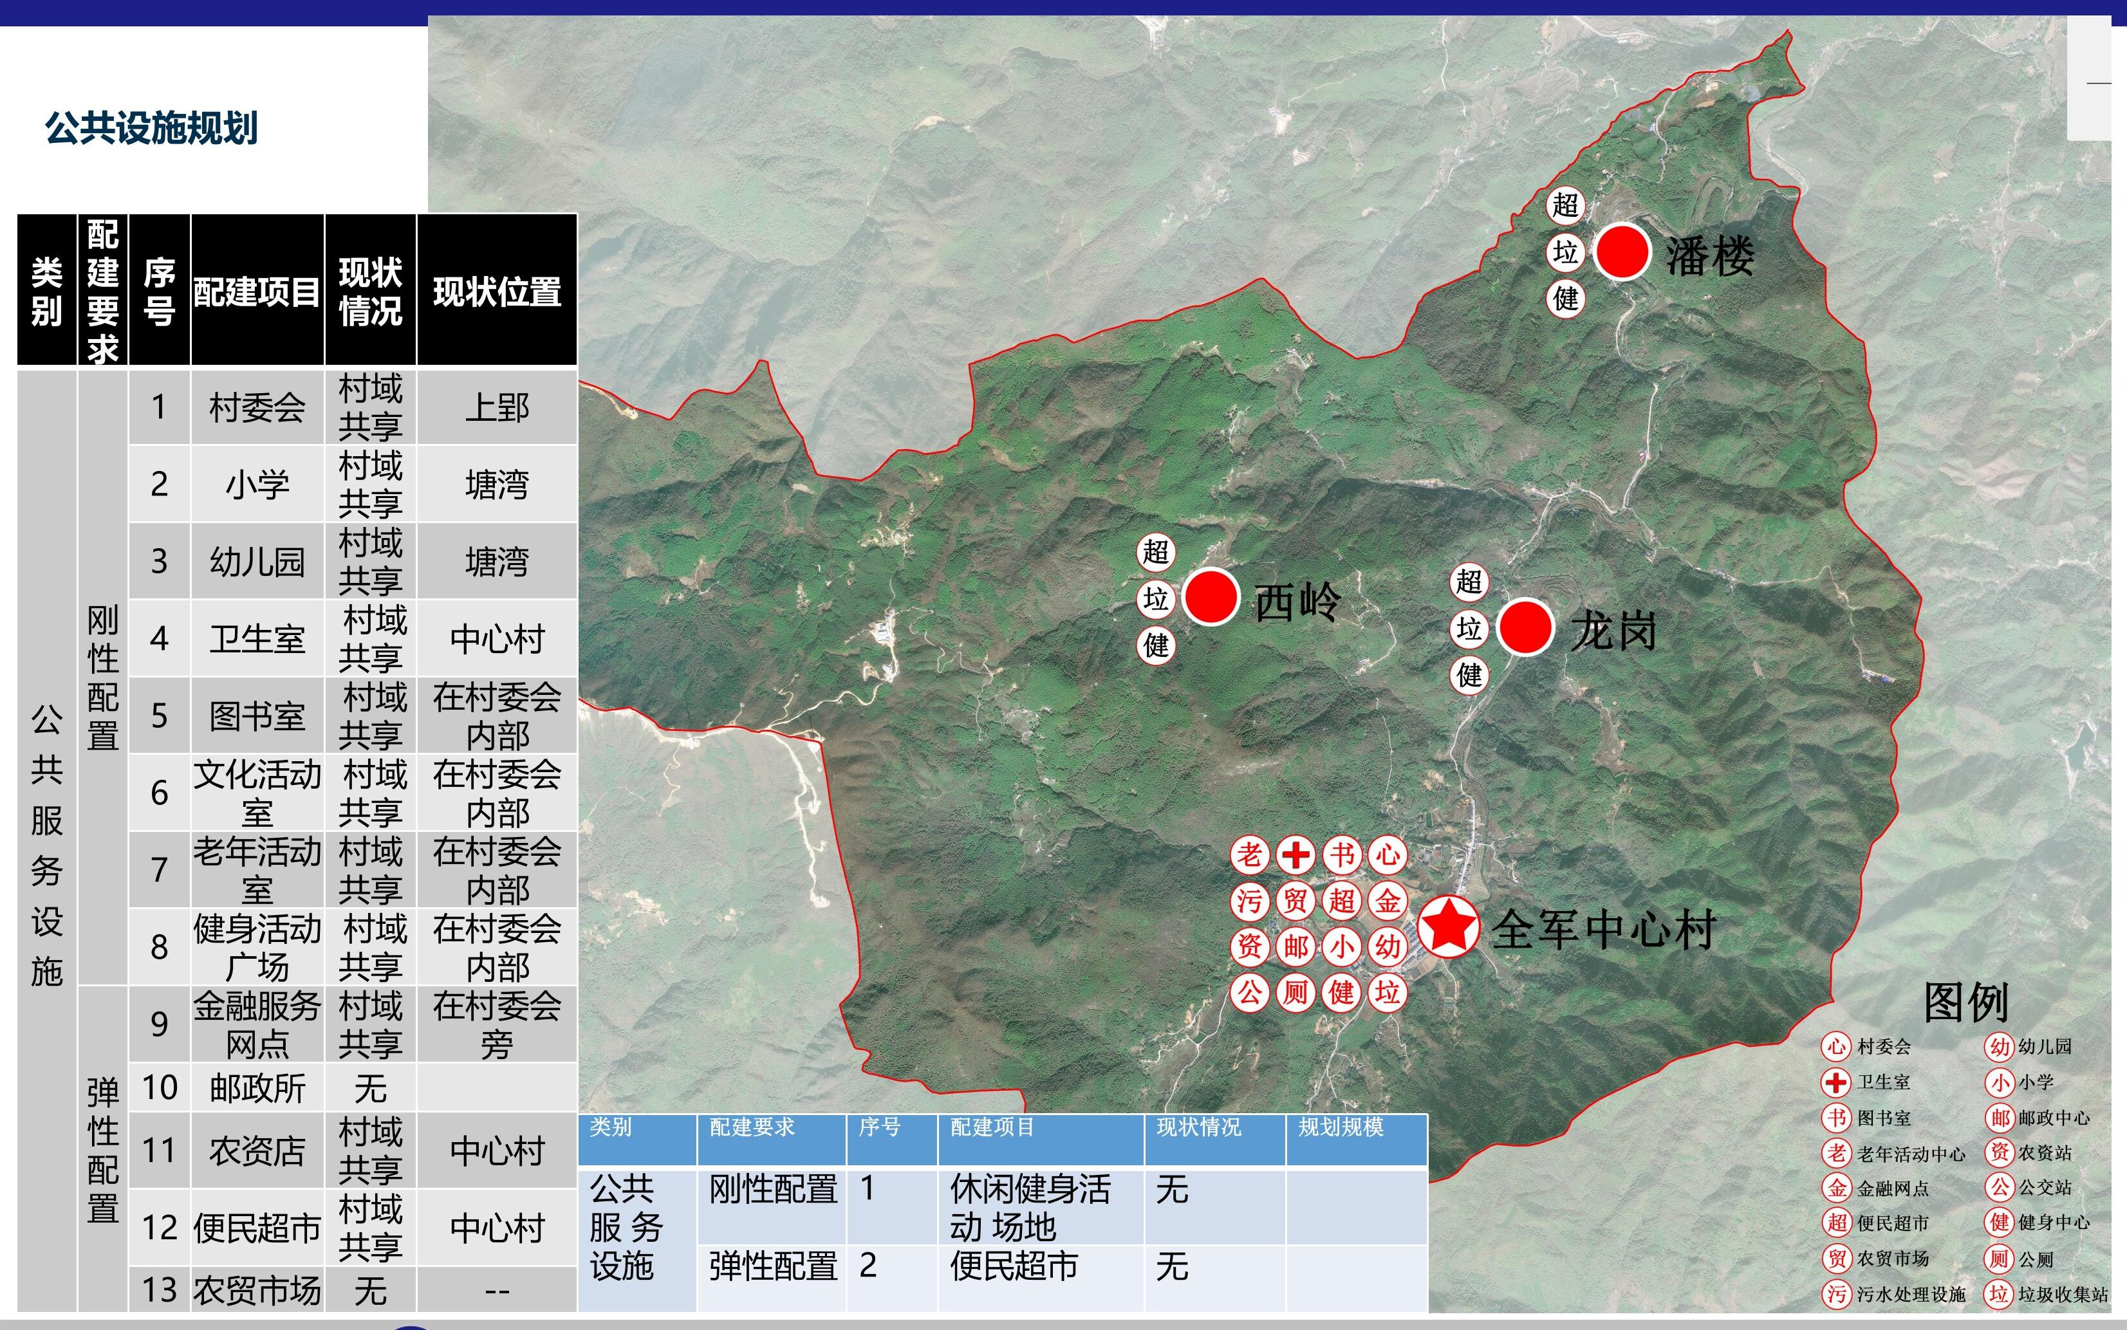Click the 休闲健身活动场地 table cell
This screenshot has width=2127, height=1330.
click(1029, 1208)
